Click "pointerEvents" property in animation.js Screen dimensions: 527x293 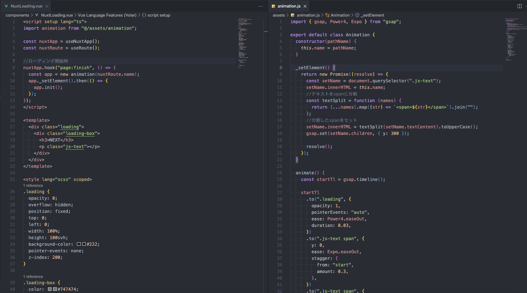329,212
